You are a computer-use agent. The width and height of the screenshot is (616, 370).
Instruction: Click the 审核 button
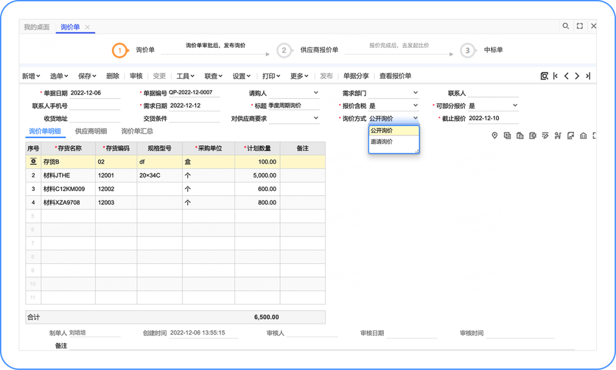[x=136, y=76]
